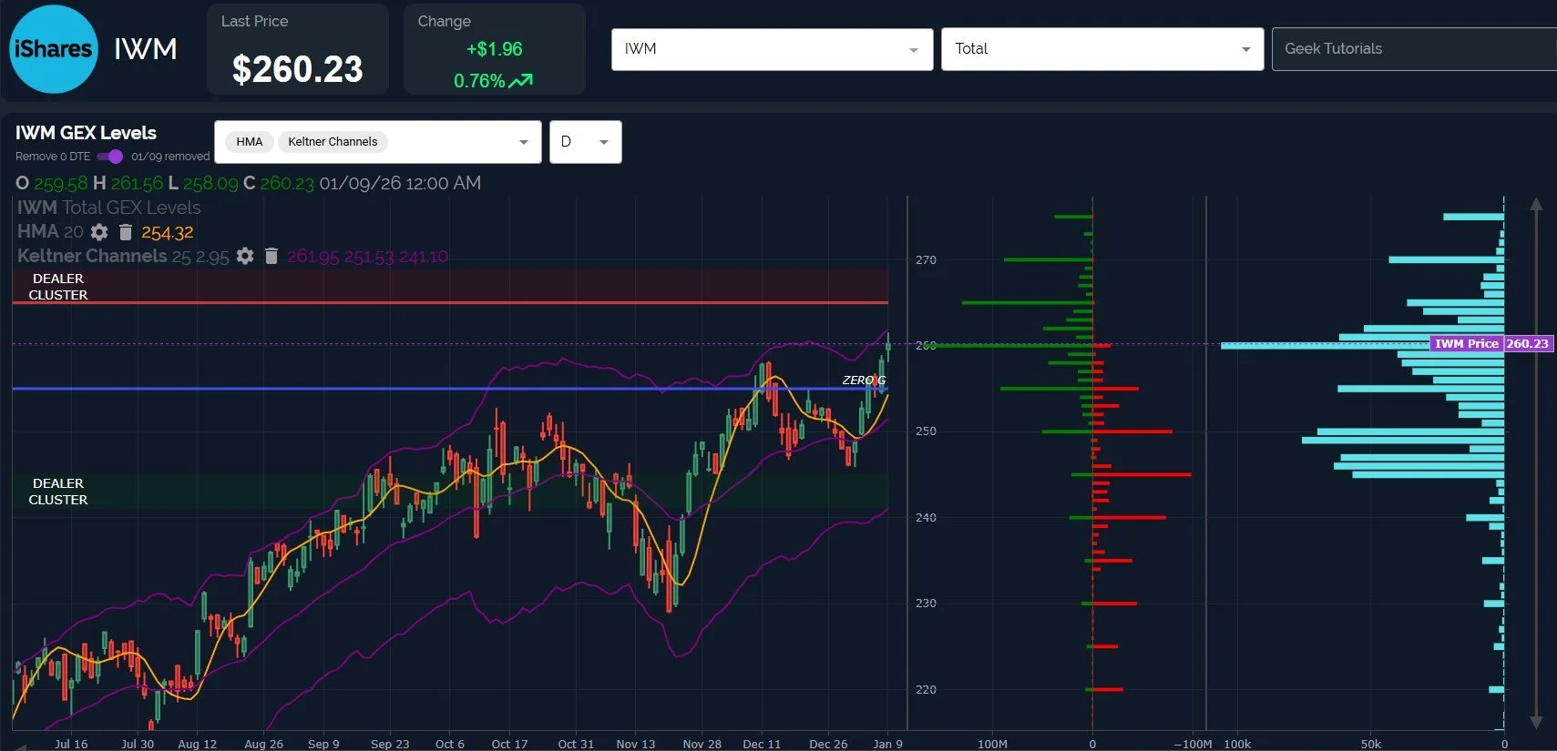Click the +$1.96 change value
This screenshot has width=1557, height=751.
[x=494, y=49]
